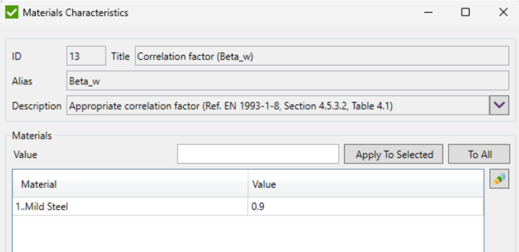This screenshot has width=519, height=252.
Task: Click the Title field Correlation factor (Beta_w)
Action: point(322,56)
